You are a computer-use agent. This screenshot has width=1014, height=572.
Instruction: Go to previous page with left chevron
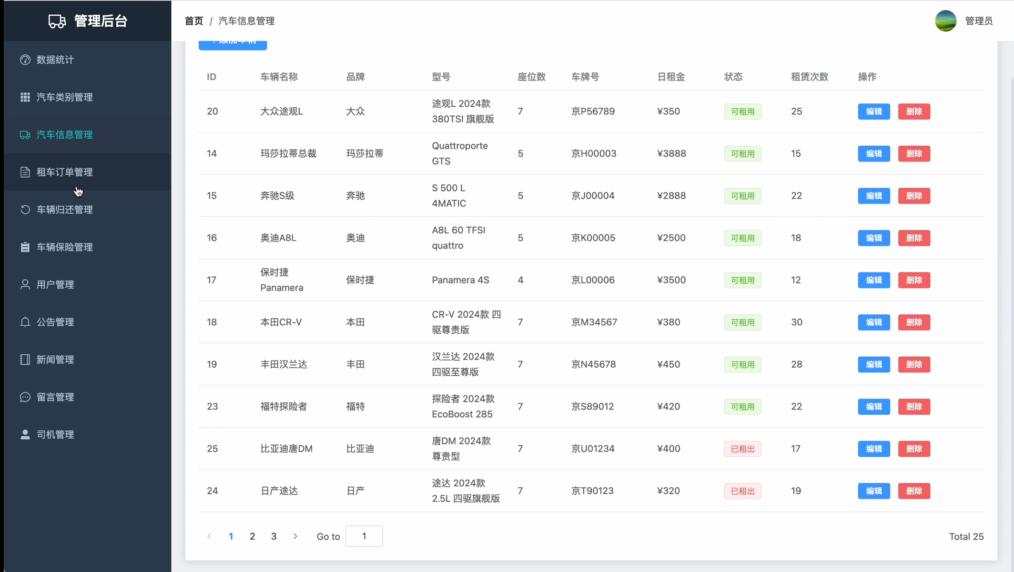point(209,536)
